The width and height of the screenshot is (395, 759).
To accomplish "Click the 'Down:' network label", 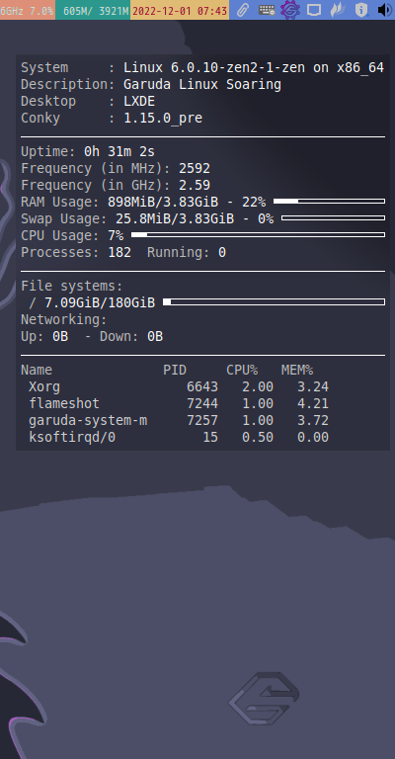I will tap(119, 336).
